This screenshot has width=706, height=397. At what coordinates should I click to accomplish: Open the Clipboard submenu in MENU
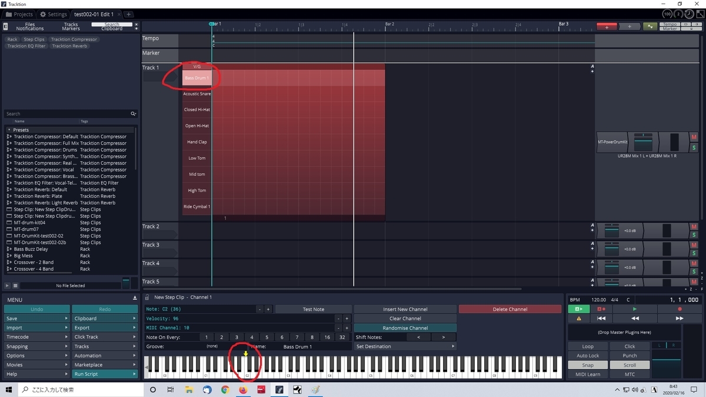tap(104, 318)
